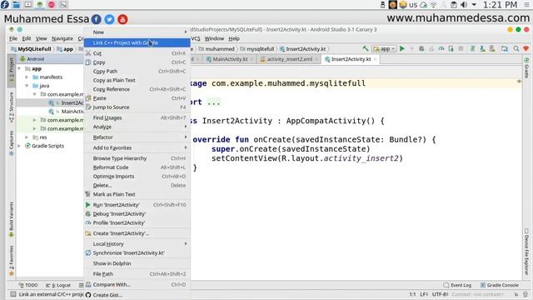The image size is (533, 300).
Task: Click the Facebook icon next to Muhammed Essa
Action: click(x=97, y=19)
